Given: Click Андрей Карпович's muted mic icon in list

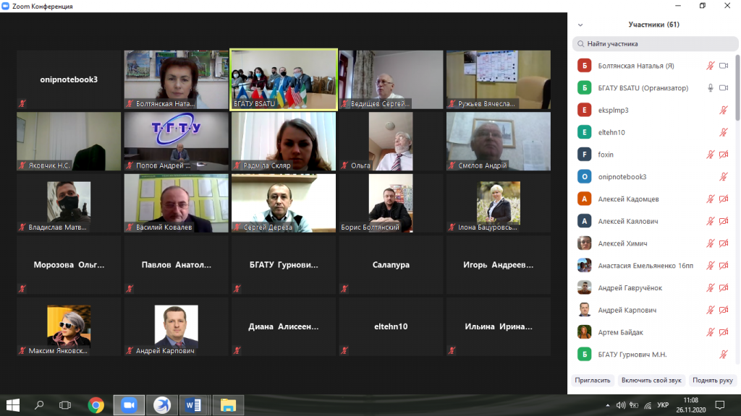Looking at the screenshot, I should pyautogui.click(x=711, y=310).
